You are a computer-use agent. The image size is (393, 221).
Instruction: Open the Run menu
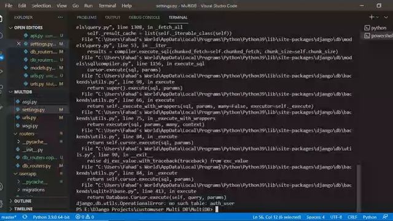pos(88,6)
